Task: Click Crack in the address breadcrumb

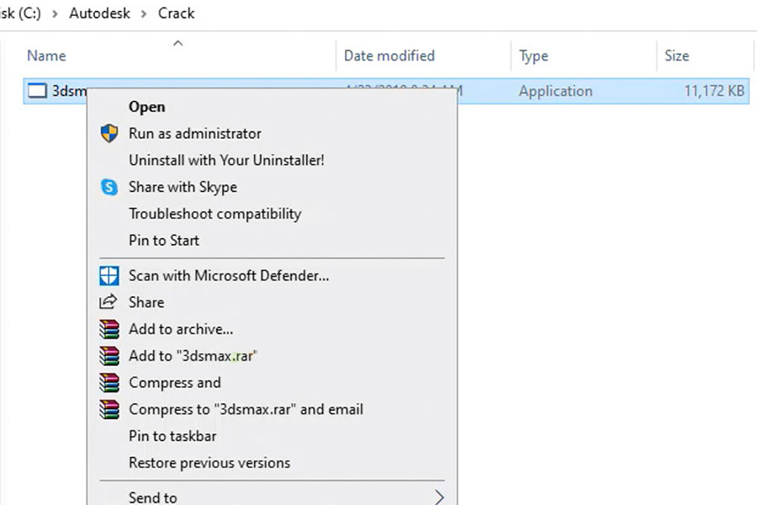Action: (177, 13)
